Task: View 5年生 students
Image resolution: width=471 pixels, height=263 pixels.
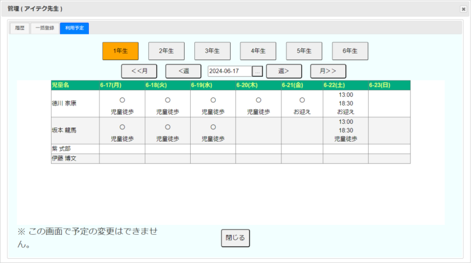Action: coord(304,51)
